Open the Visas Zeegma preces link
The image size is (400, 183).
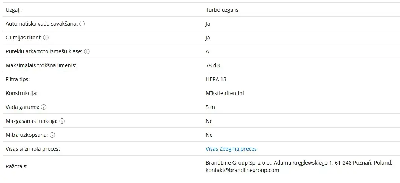point(231,149)
